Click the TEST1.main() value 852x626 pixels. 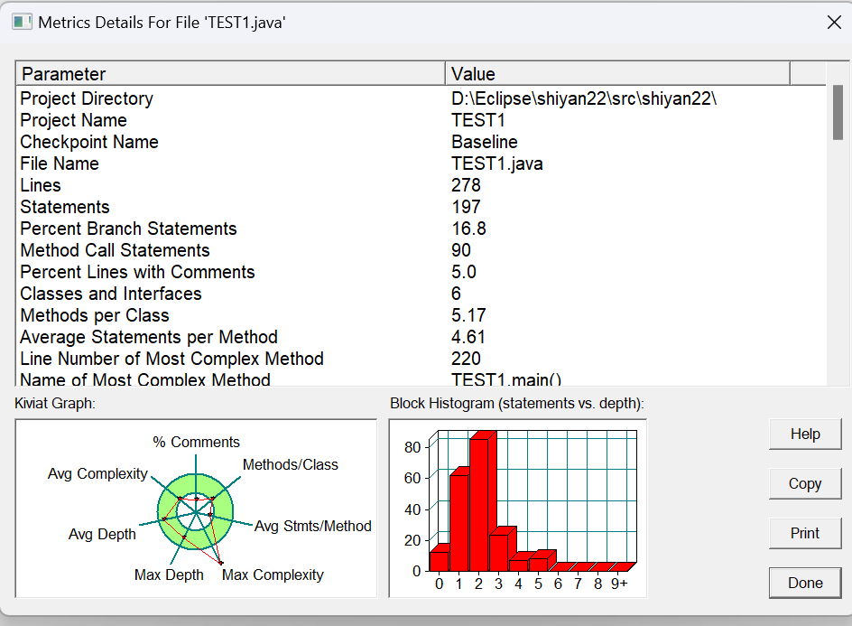[506, 379]
